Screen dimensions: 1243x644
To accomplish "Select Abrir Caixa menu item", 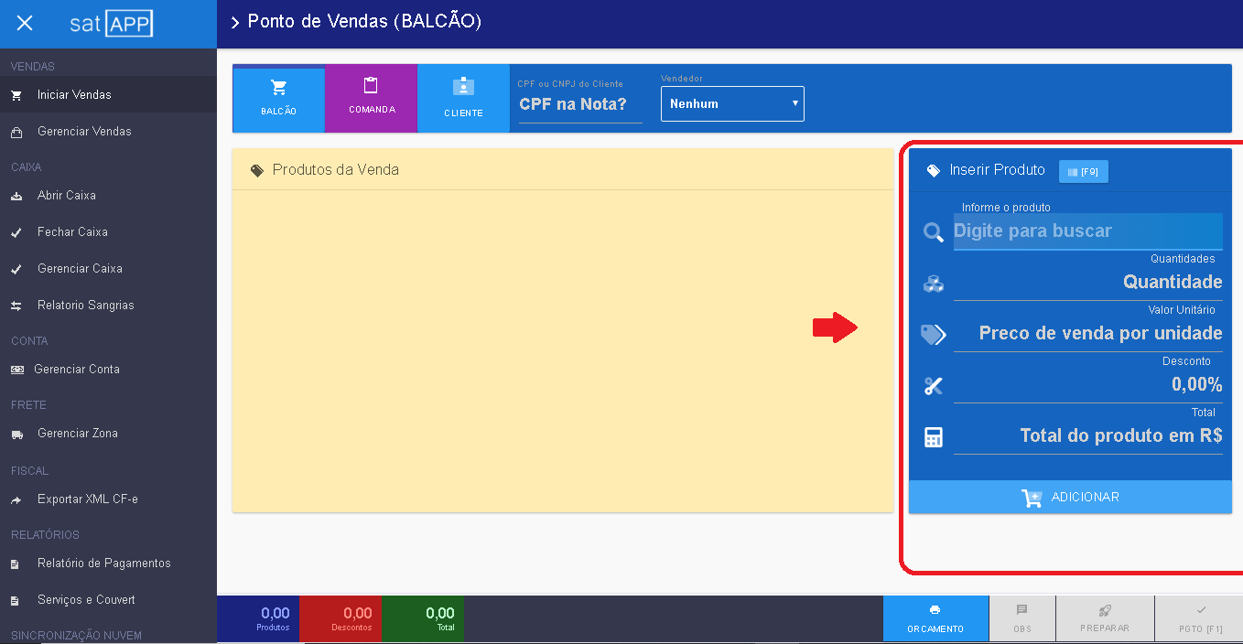I will point(66,196).
